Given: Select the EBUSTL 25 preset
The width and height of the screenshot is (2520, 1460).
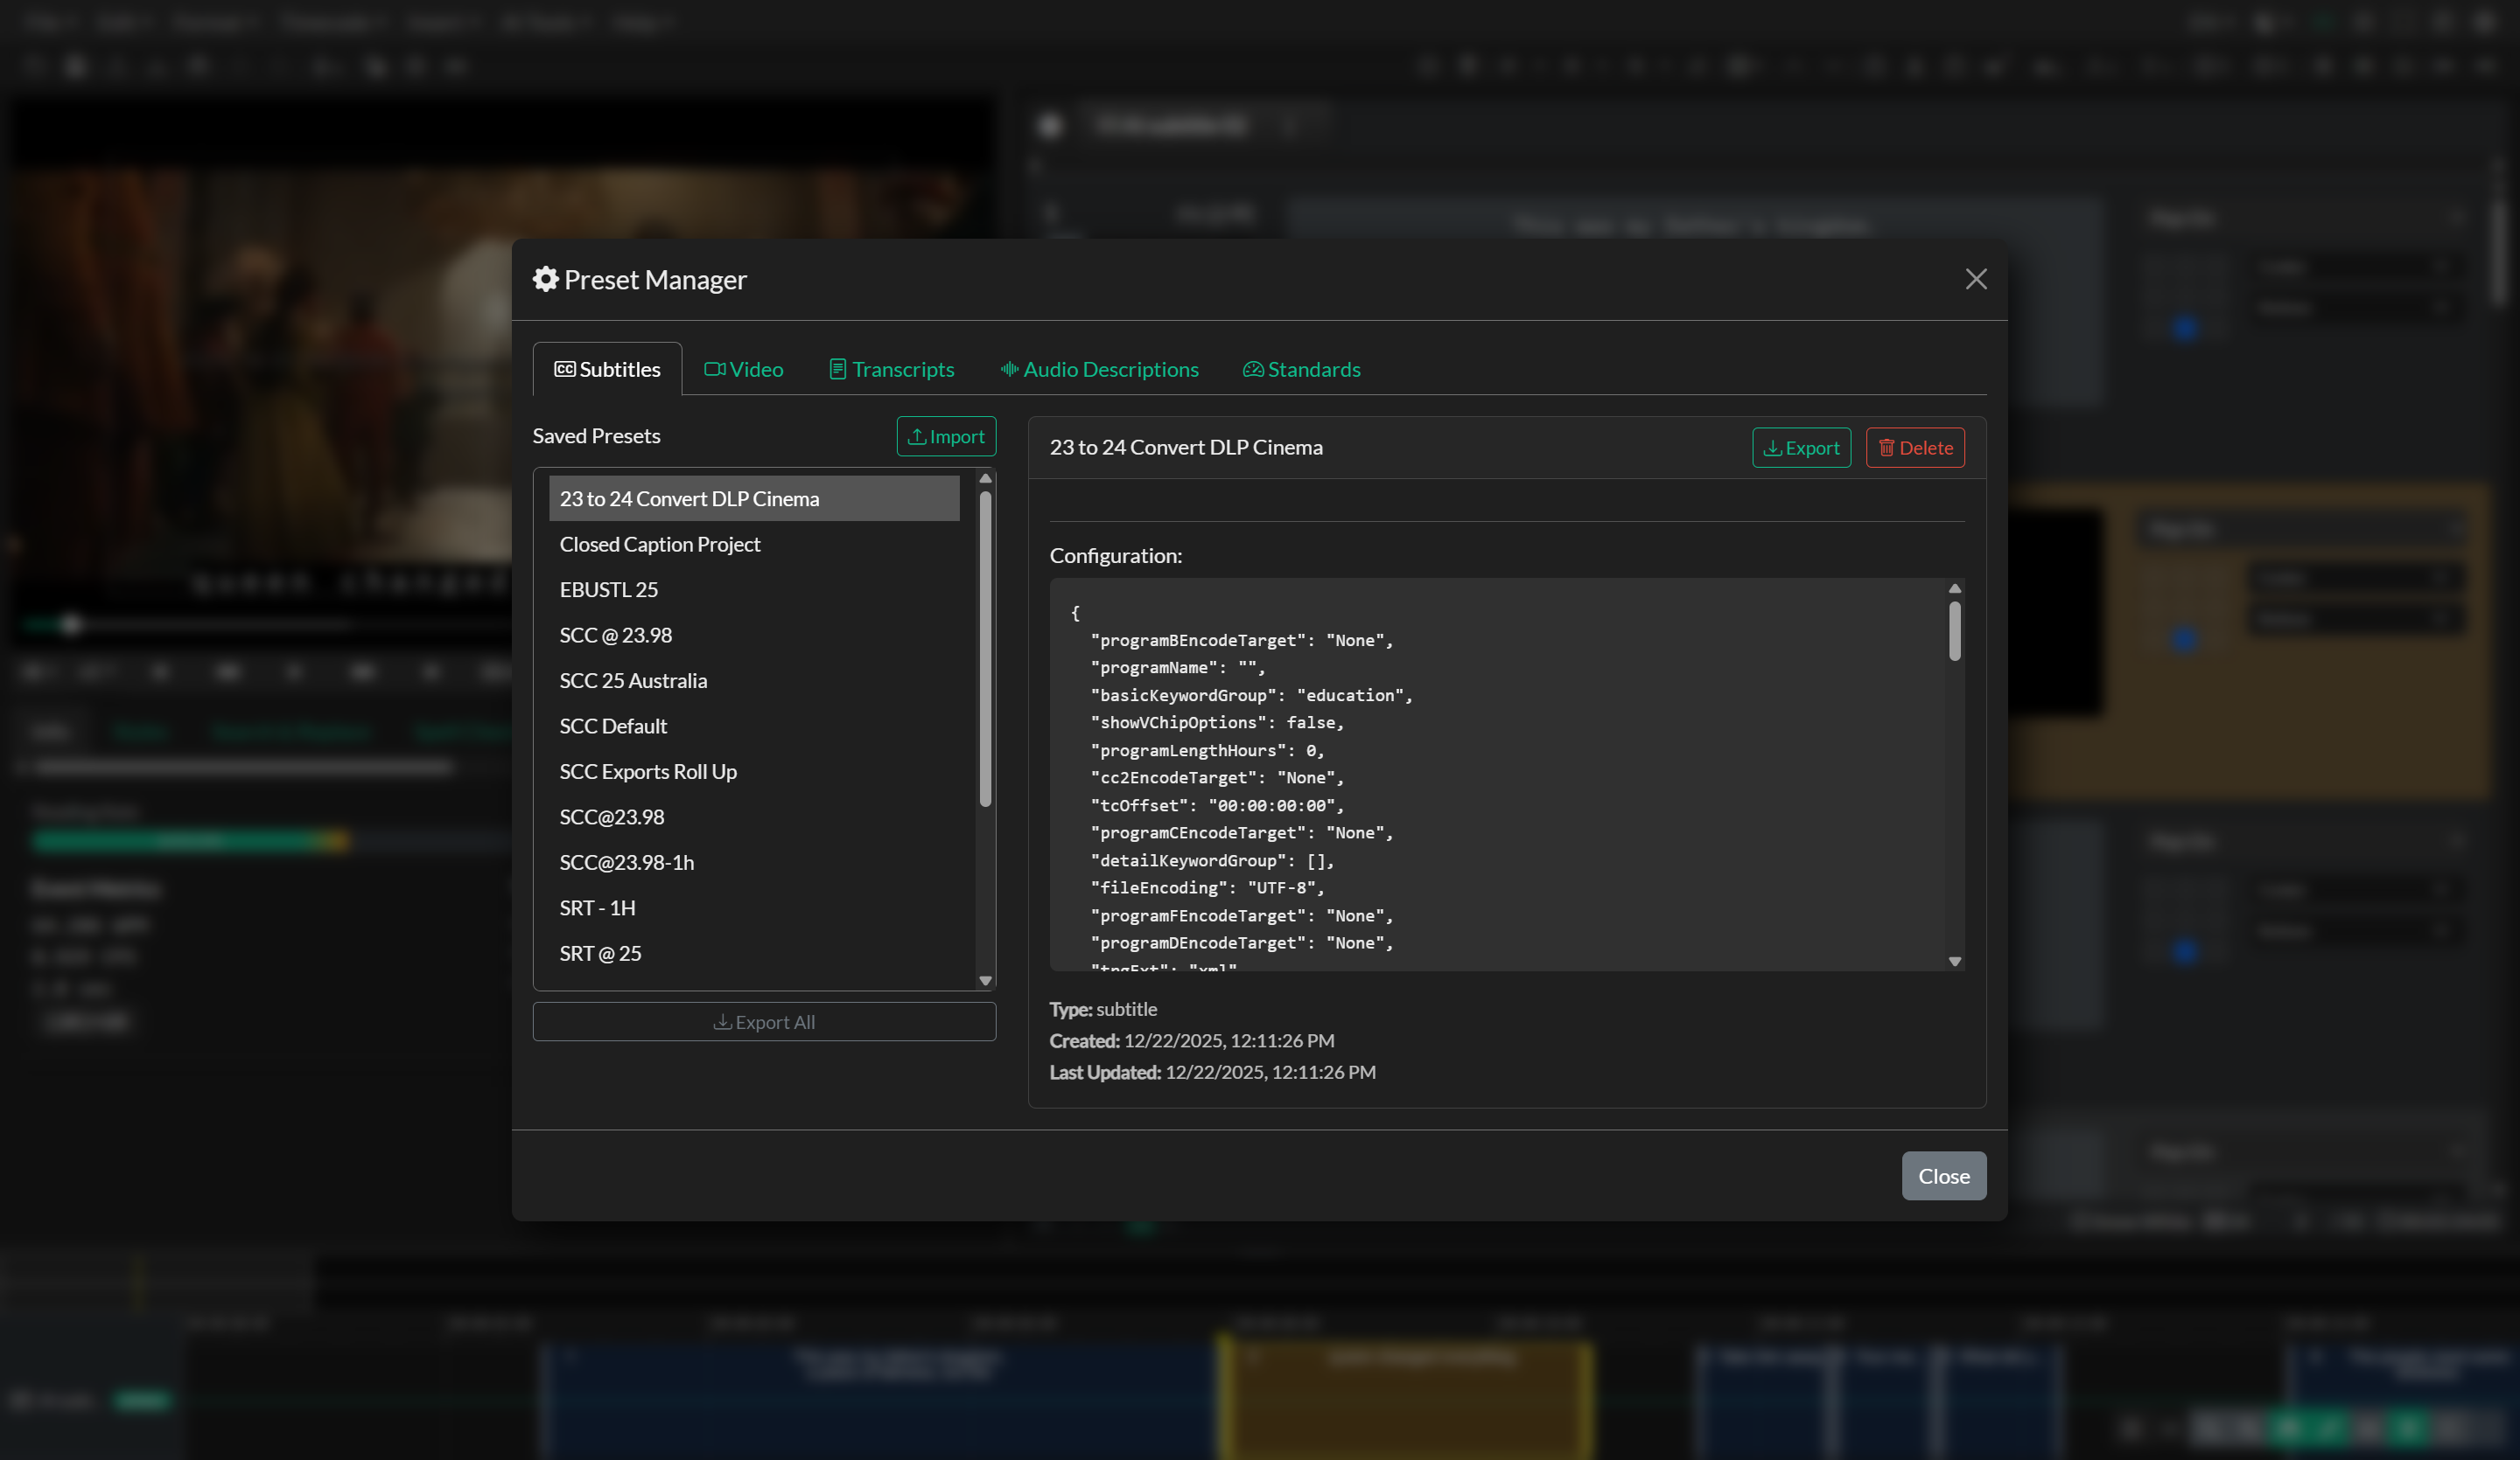Looking at the screenshot, I should (754, 589).
